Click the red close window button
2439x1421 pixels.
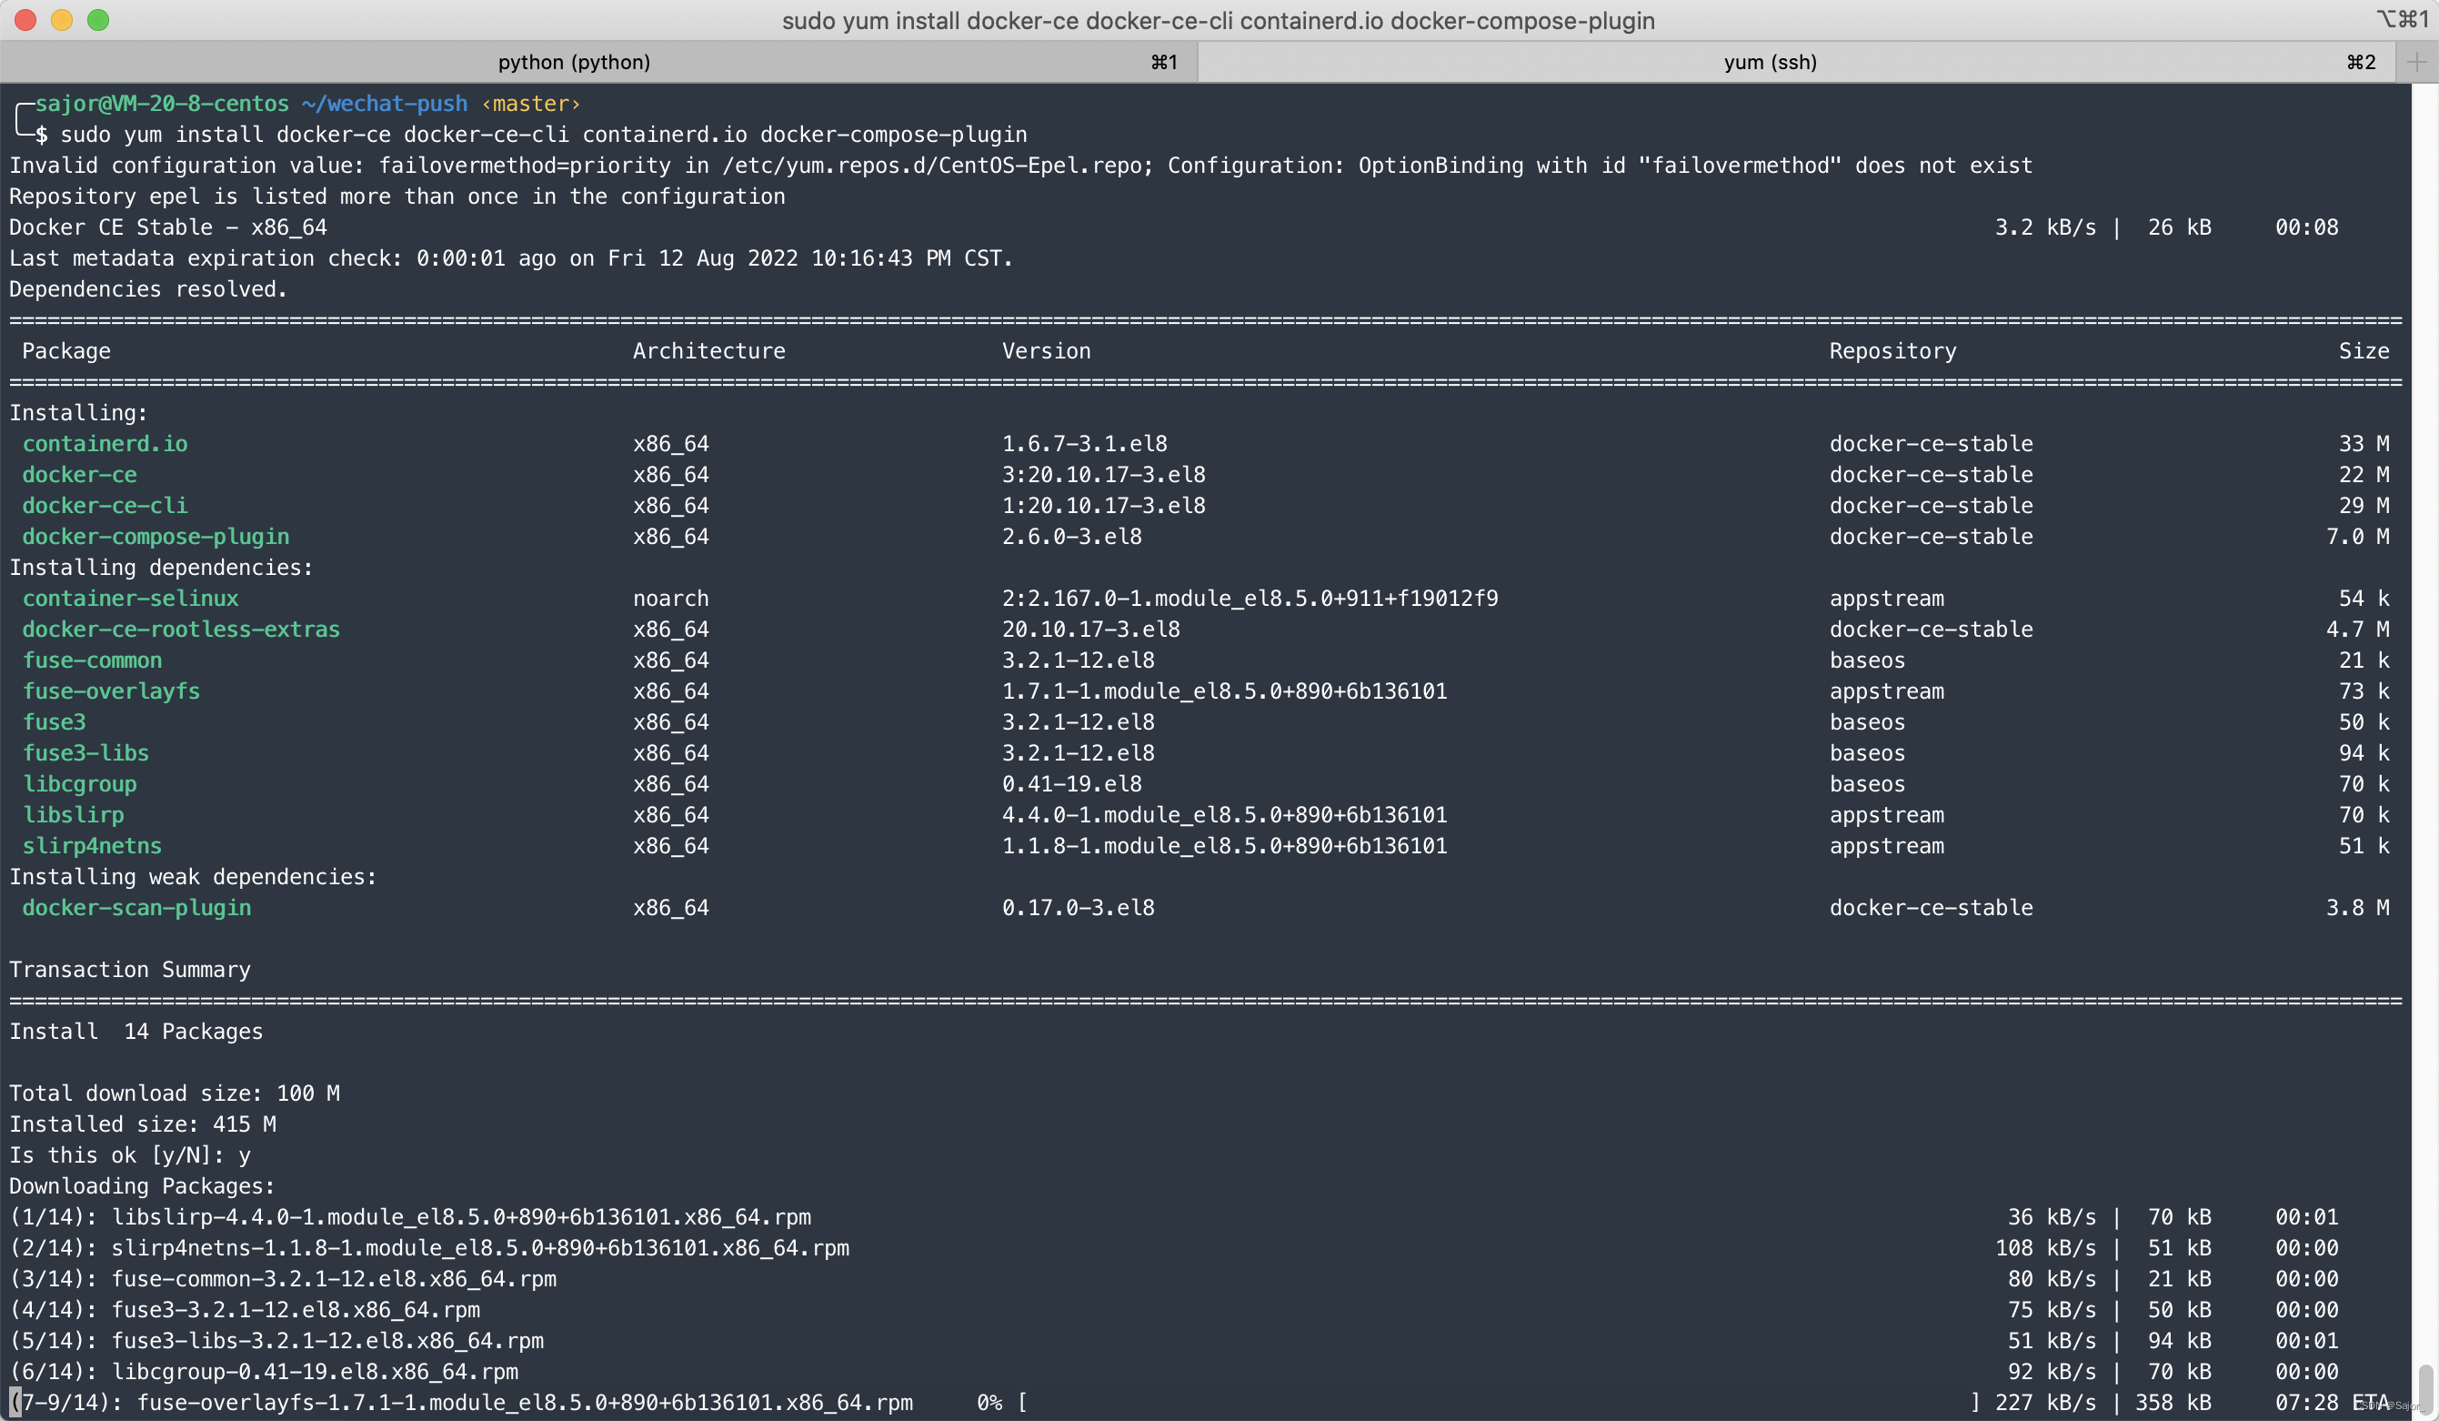click(x=25, y=19)
